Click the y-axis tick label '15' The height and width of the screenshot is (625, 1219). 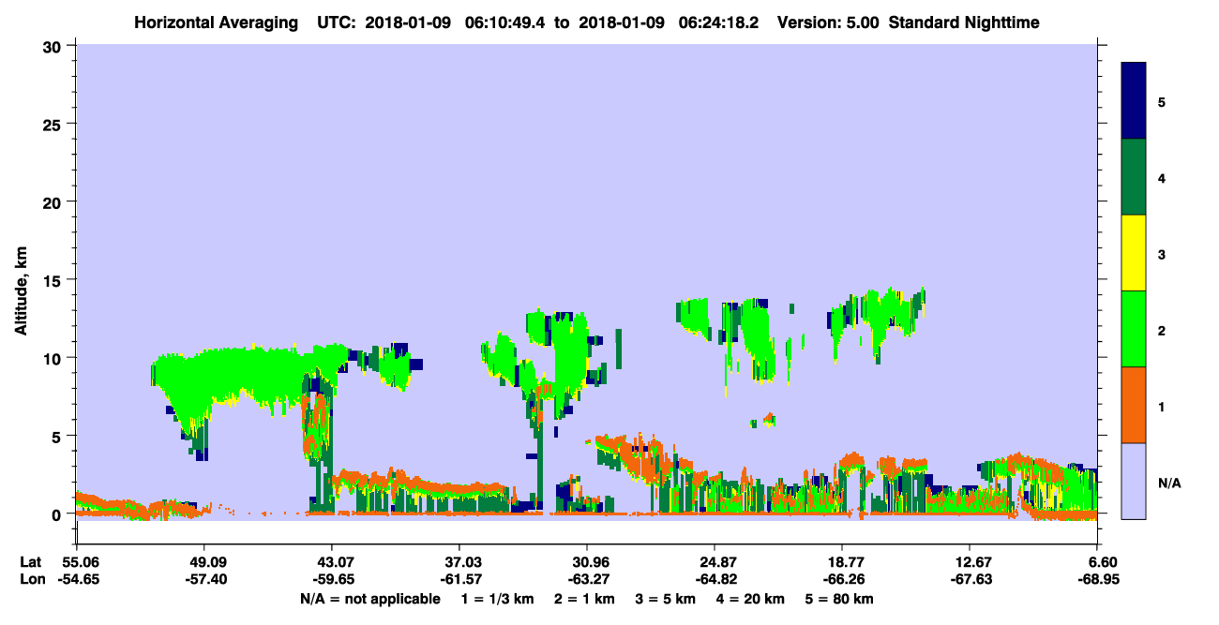[x=54, y=280]
